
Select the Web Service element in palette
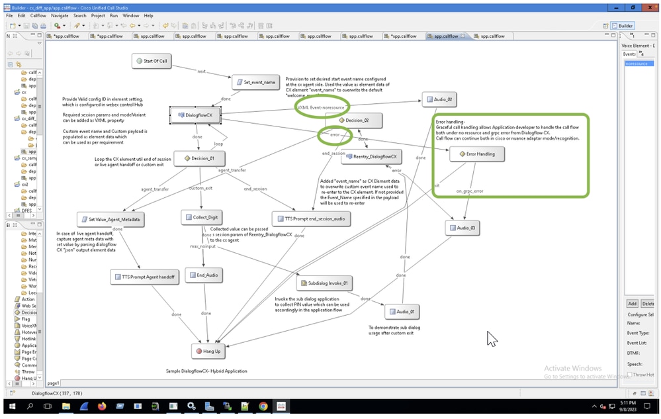point(25,306)
